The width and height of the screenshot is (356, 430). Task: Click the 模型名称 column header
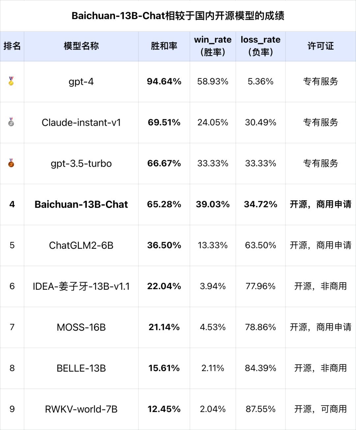(x=81, y=46)
